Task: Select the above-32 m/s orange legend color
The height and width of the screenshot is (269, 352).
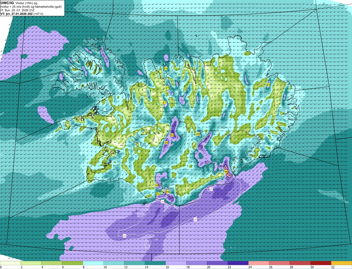Action: (342, 263)
